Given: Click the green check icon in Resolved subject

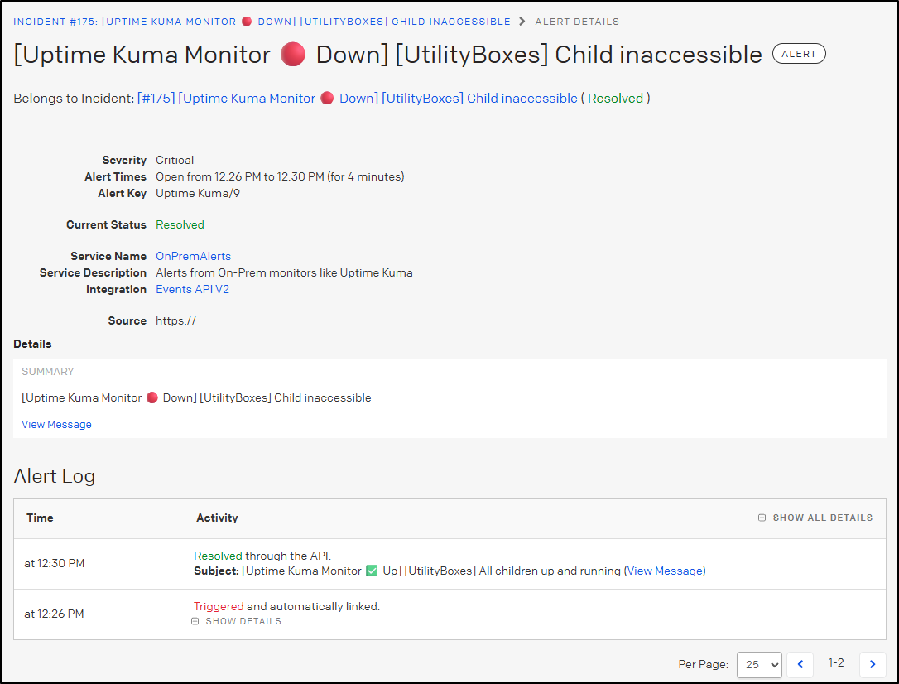Looking at the screenshot, I should coord(372,571).
